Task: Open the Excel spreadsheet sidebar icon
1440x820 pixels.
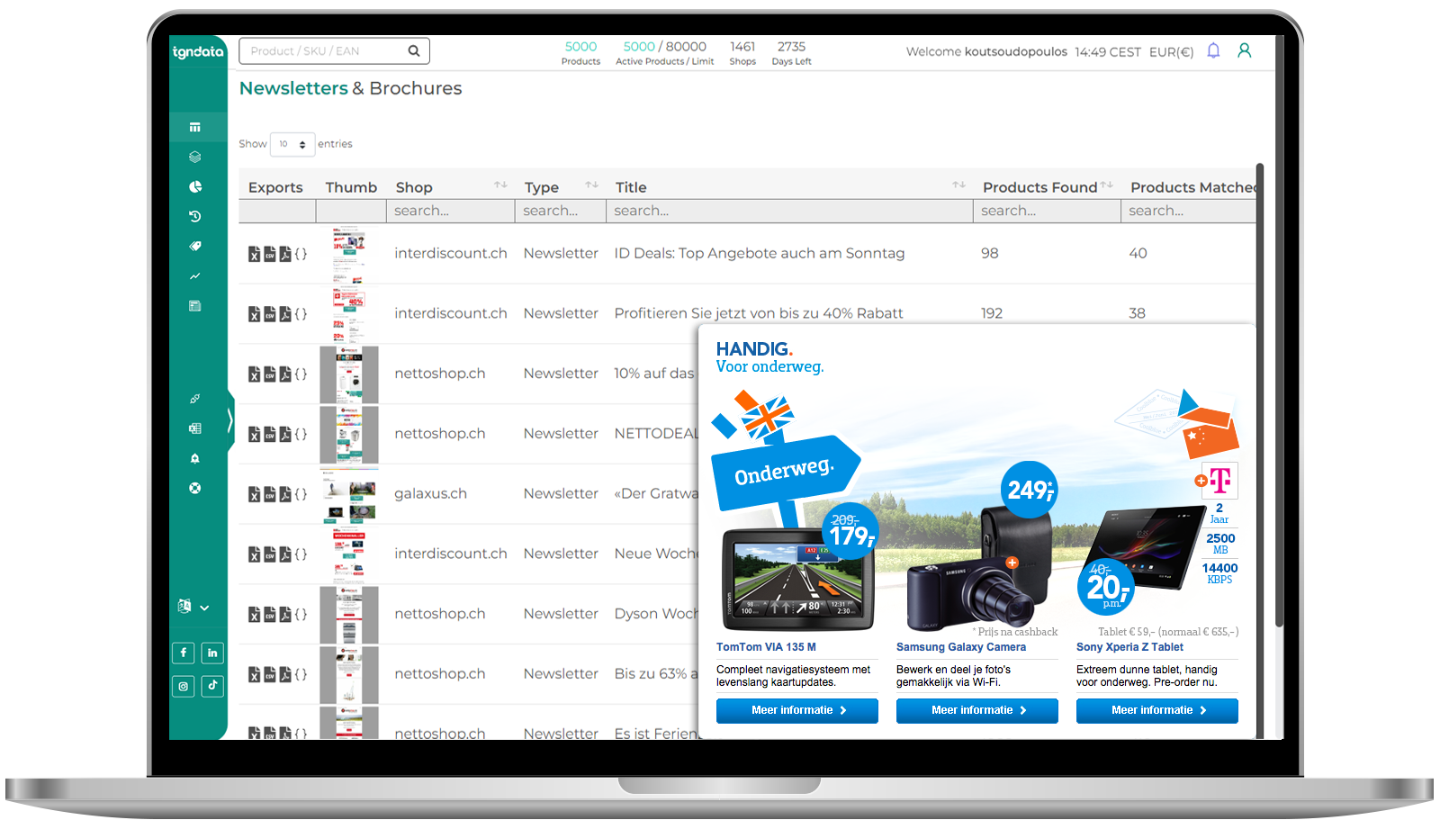Action: pyautogui.click(x=194, y=428)
